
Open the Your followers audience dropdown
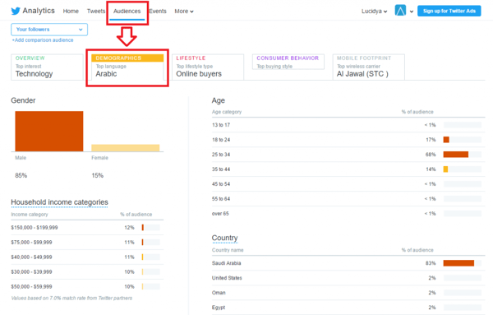49,30
